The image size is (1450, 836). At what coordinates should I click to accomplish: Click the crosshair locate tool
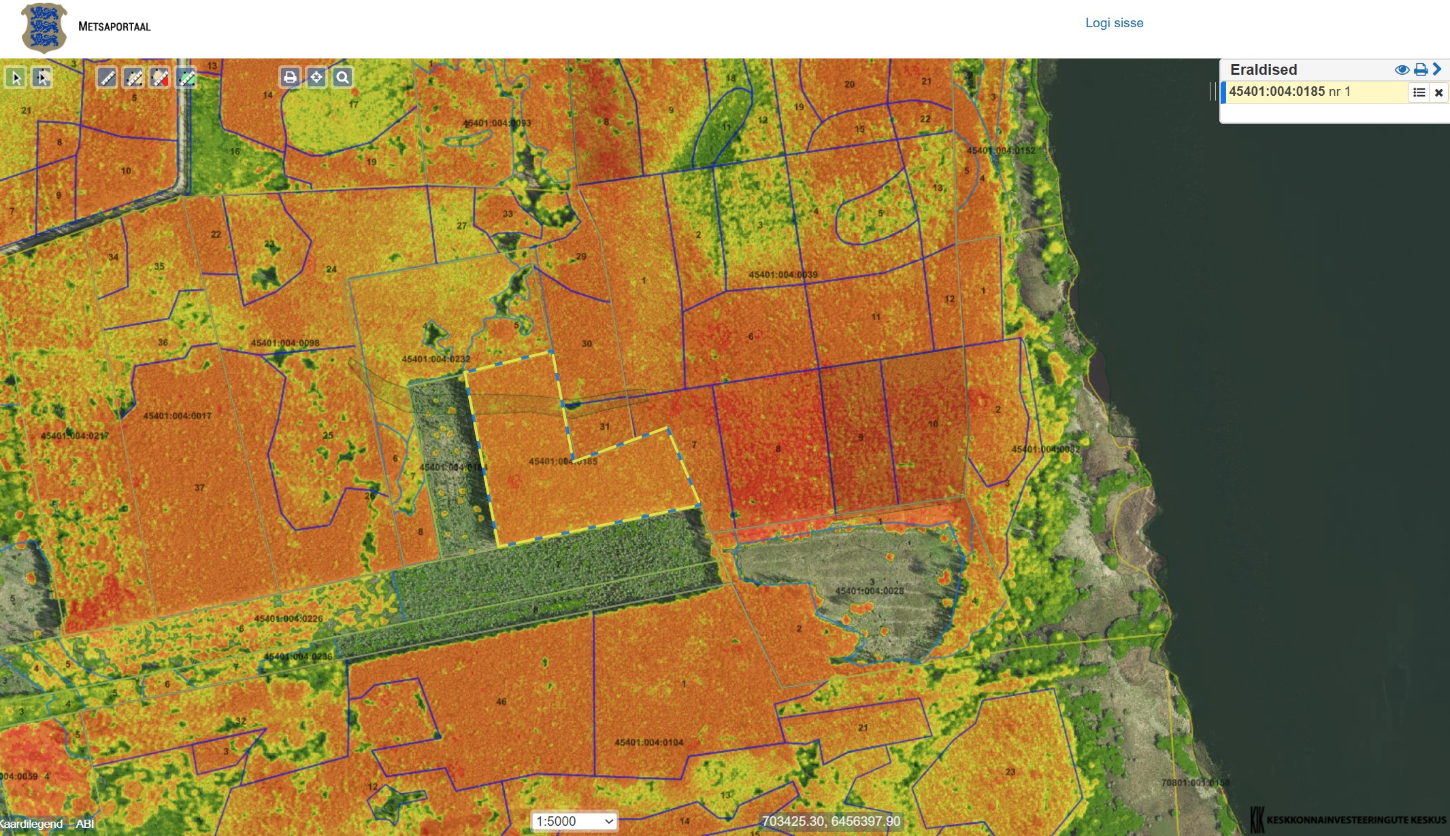click(x=316, y=77)
